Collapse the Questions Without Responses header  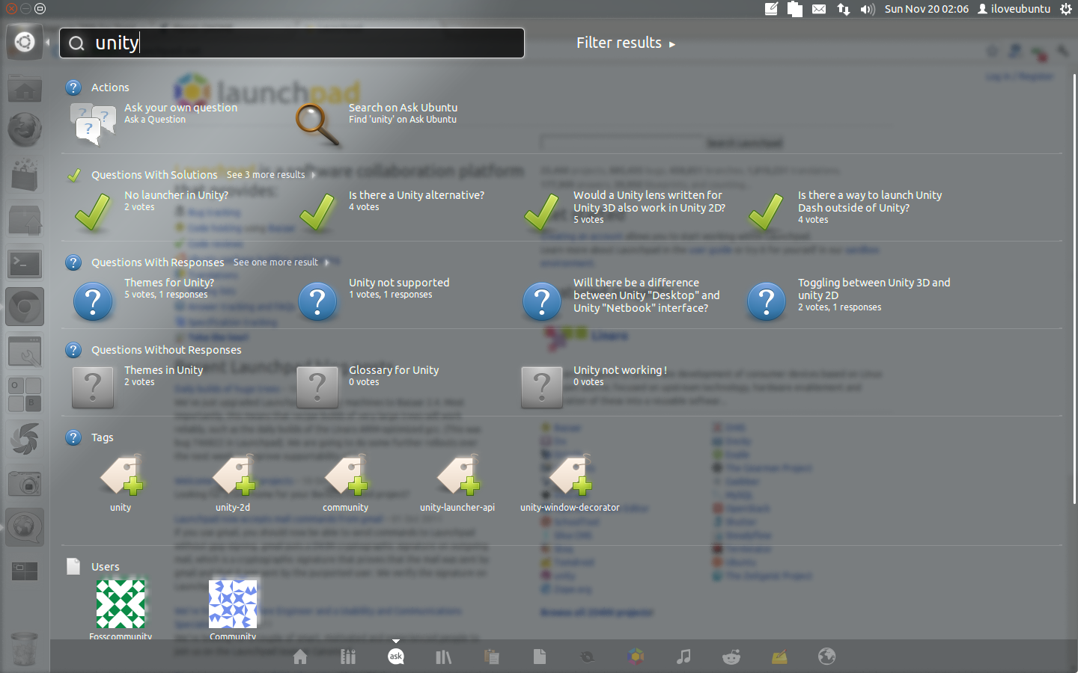pyautogui.click(x=166, y=350)
